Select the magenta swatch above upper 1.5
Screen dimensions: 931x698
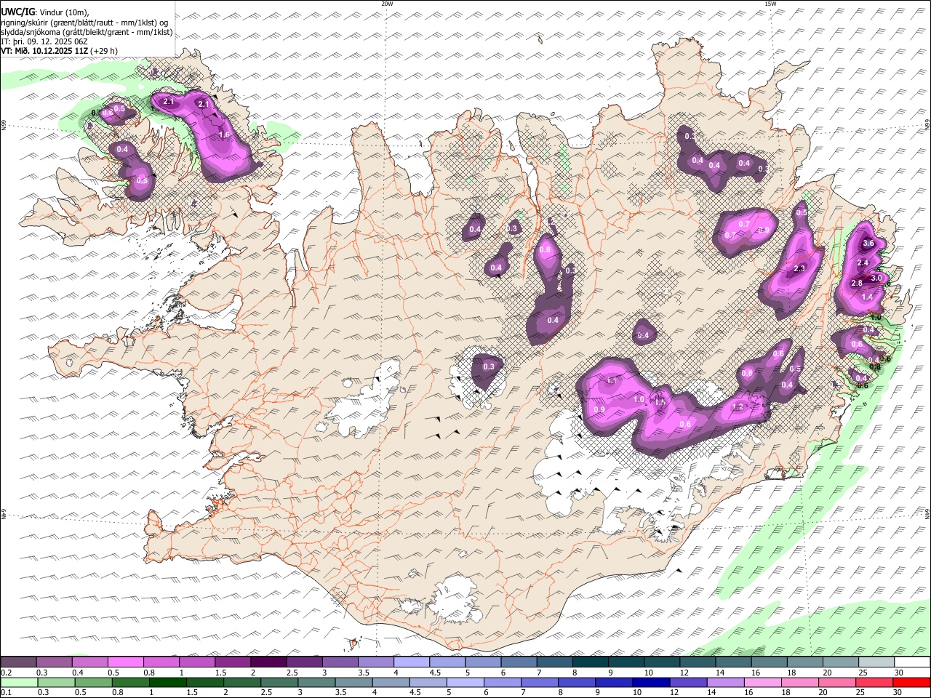(233, 662)
